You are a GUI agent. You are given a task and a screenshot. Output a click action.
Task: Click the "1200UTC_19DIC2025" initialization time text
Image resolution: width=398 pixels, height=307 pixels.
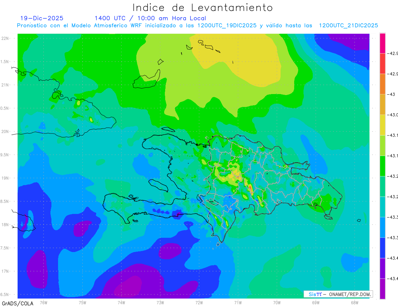tap(227, 26)
